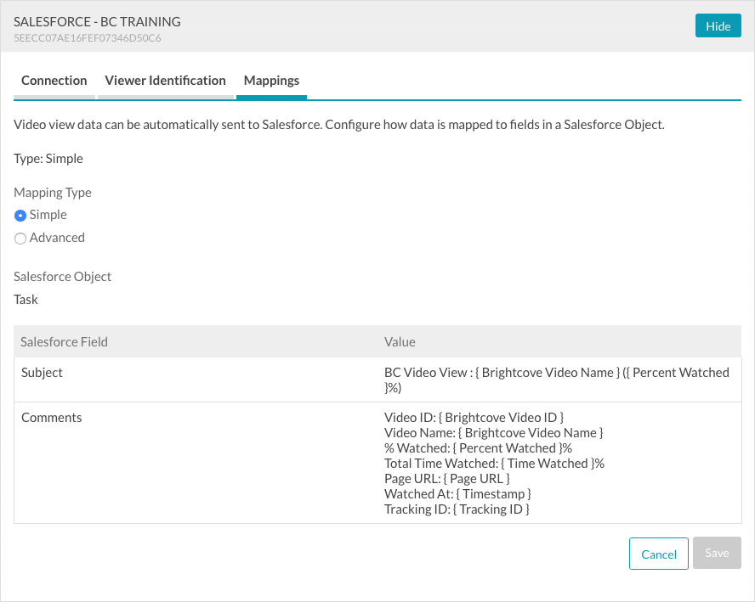
Task: Click the integration ID below the title
Action: 88,38
